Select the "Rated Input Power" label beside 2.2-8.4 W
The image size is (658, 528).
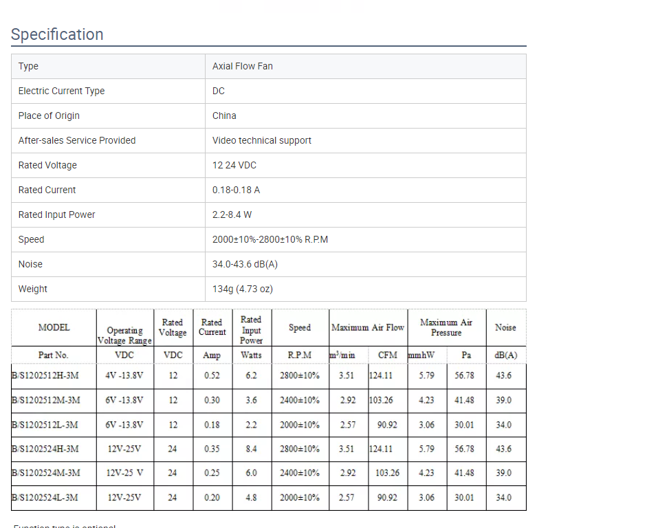(56, 215)
